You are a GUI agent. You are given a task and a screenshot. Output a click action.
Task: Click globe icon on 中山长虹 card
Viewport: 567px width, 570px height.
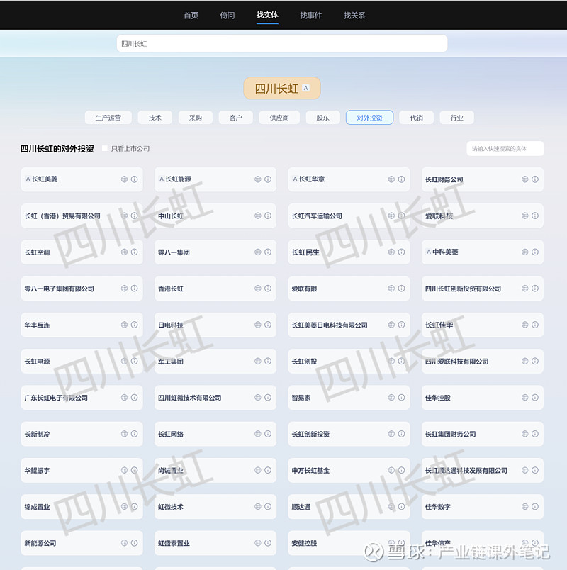[x=258, y=216]
